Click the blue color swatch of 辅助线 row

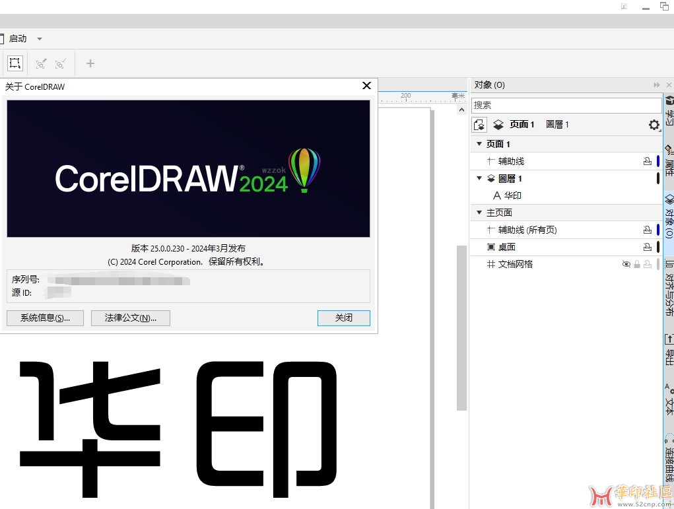point(658,161)
